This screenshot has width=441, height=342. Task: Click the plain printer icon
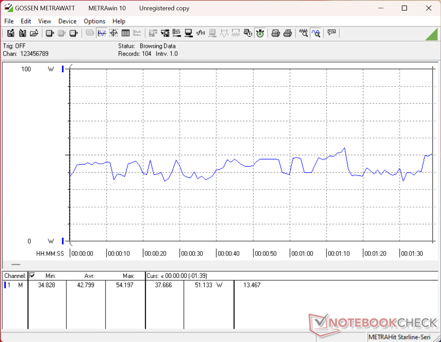pos(287,33)
